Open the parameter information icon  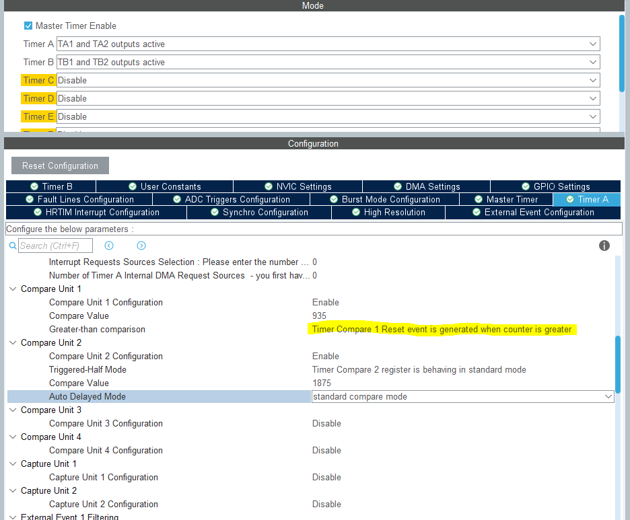pos(604,246)
